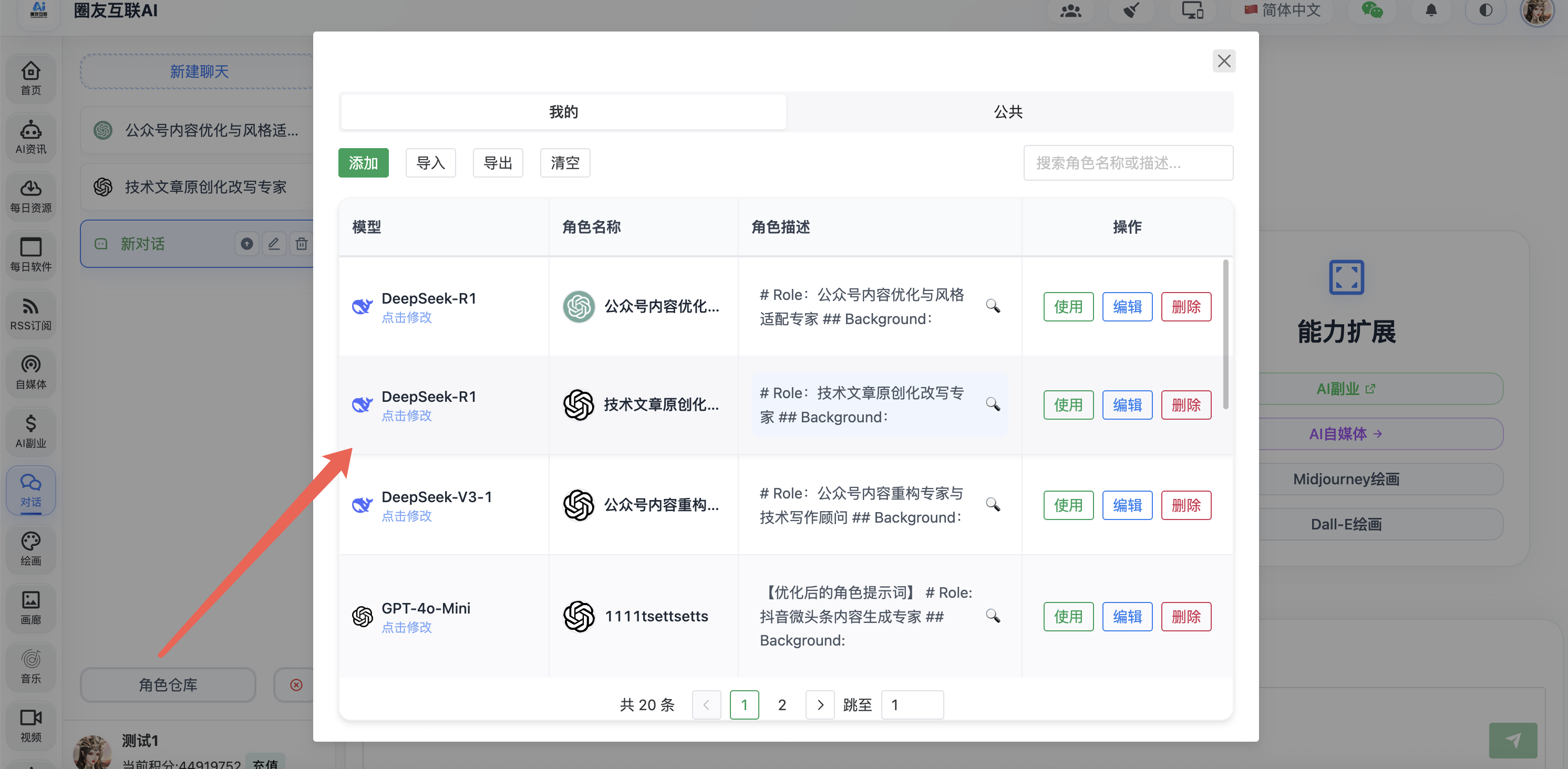The image size is (1568, 769).
Task: Click the 导出 export button
Action: (498, 163)
